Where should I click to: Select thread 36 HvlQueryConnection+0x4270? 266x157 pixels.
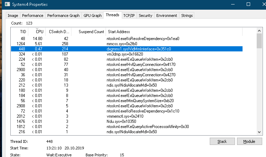[127, 75]
